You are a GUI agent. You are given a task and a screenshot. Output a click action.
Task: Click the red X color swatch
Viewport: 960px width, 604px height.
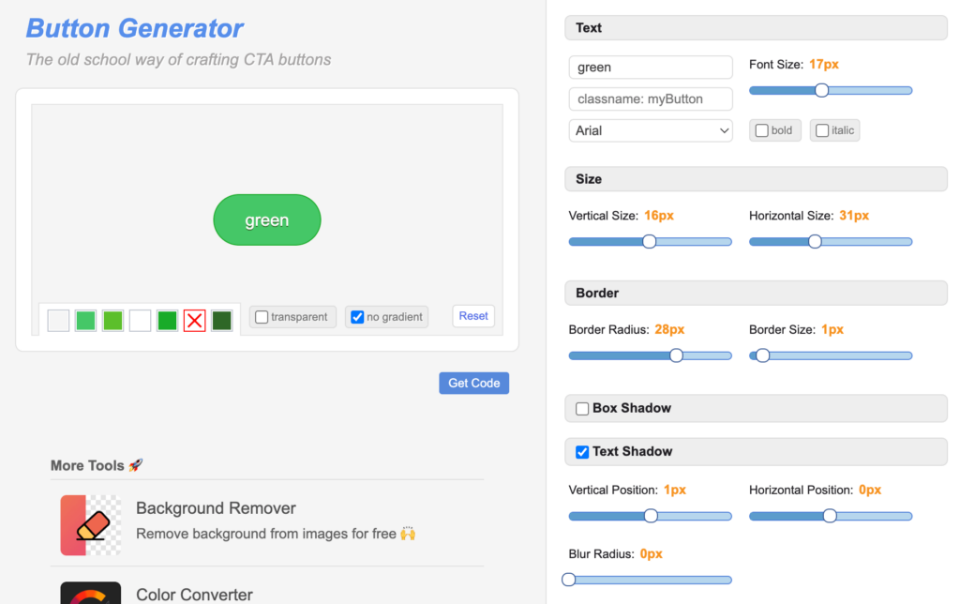(194, 321)
